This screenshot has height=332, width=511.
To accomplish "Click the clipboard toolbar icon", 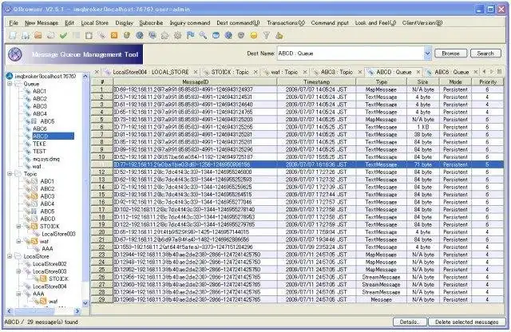I will (89, 35).
